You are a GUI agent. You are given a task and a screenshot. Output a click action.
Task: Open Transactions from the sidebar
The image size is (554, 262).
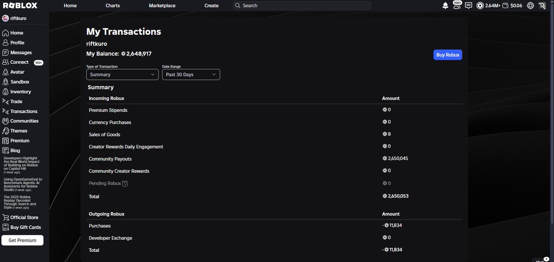tap(20, 111)
